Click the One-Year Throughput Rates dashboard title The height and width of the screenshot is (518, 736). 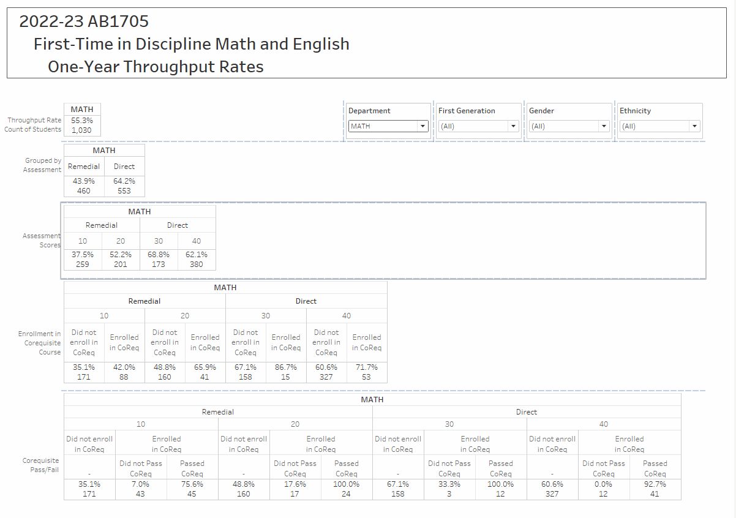[x=156, y=67]
